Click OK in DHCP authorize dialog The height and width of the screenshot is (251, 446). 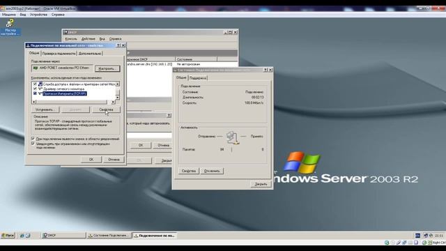click(141, 145)
